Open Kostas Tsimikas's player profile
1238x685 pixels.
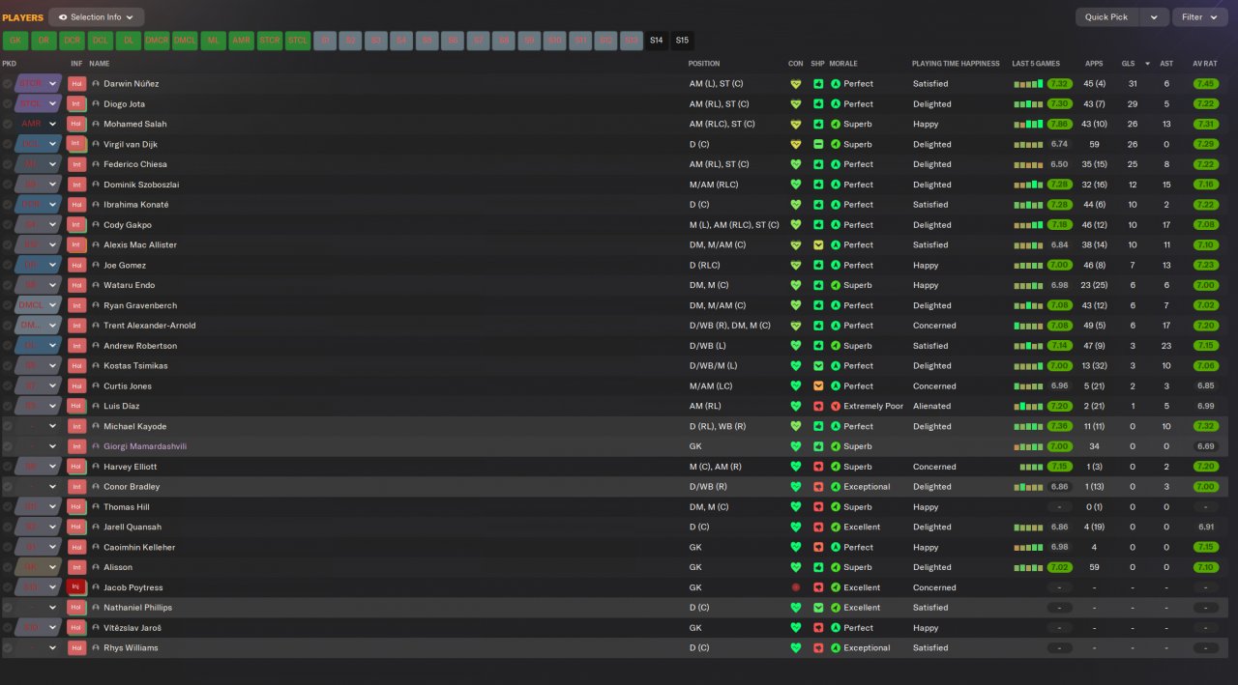point(135,366)
